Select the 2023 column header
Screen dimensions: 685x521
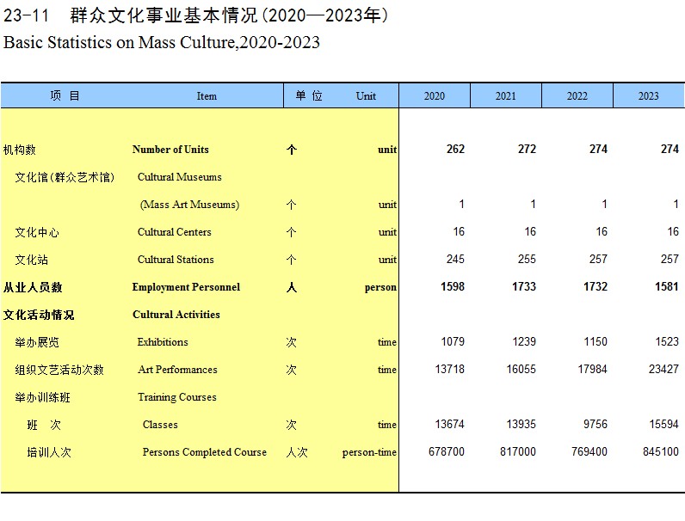coord(649,96)
